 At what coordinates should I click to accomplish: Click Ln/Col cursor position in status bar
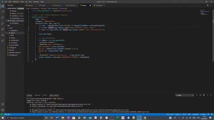pyautogui.click(x=170, y=114)
